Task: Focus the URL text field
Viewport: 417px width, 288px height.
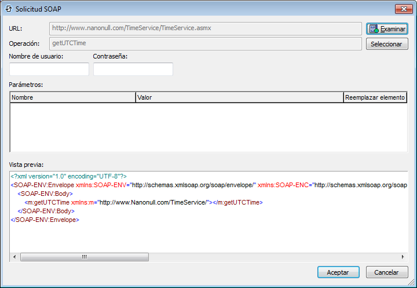Action: click(x=205, y=28)
